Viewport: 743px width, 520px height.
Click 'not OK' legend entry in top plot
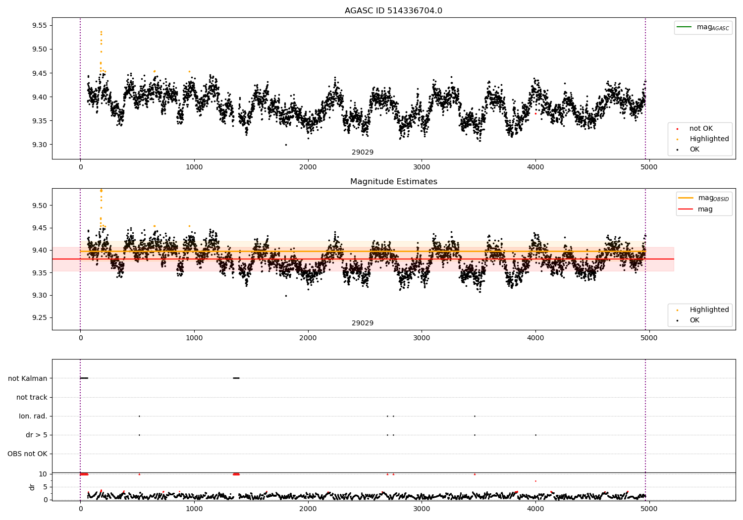pyautogui.click(x=701, y=129)
